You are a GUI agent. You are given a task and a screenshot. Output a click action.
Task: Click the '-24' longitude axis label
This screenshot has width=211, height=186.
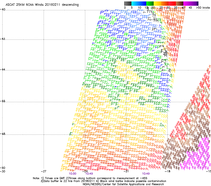pos(85,171)
